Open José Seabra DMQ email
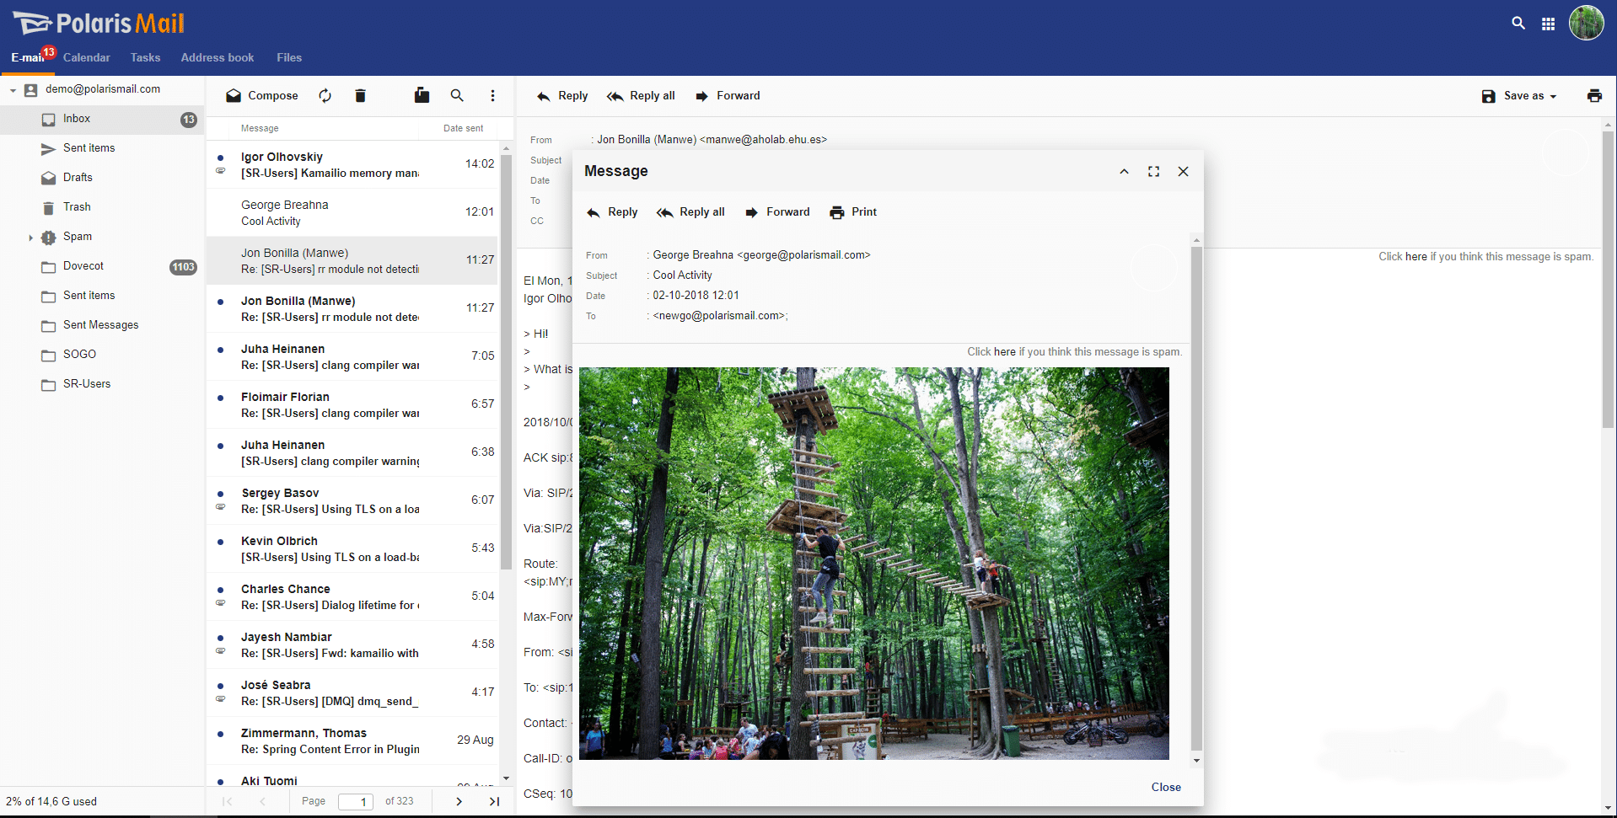1617x818 pixels. [x=352, y=693]
